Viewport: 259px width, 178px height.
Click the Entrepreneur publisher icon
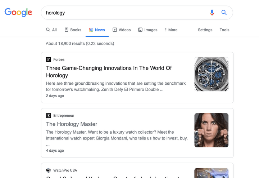(x=49, y=116)
